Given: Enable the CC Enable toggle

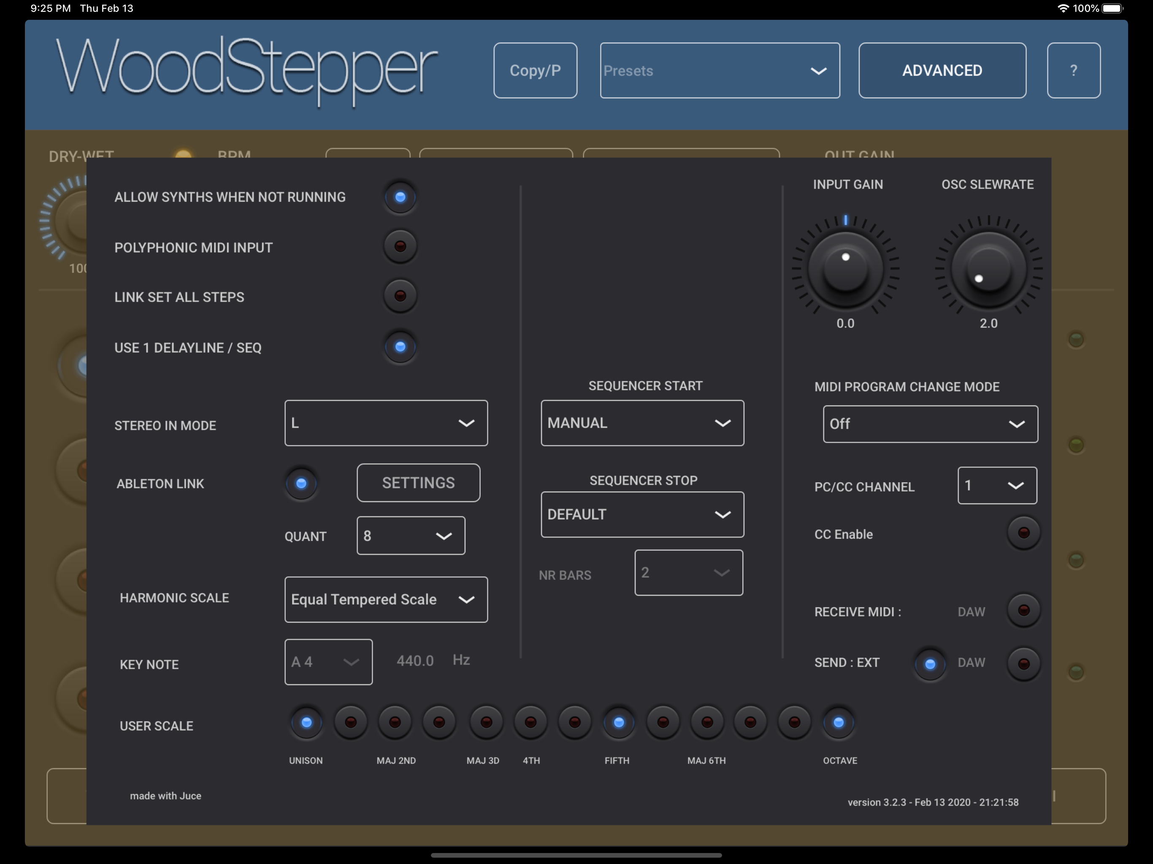Looking at the screenshot, I should pyautogui.click(x=1023, y=532).
